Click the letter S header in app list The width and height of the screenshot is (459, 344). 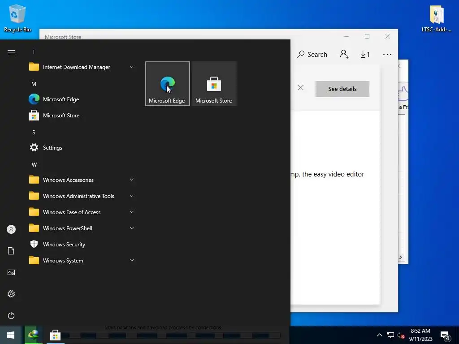point(34,132)
